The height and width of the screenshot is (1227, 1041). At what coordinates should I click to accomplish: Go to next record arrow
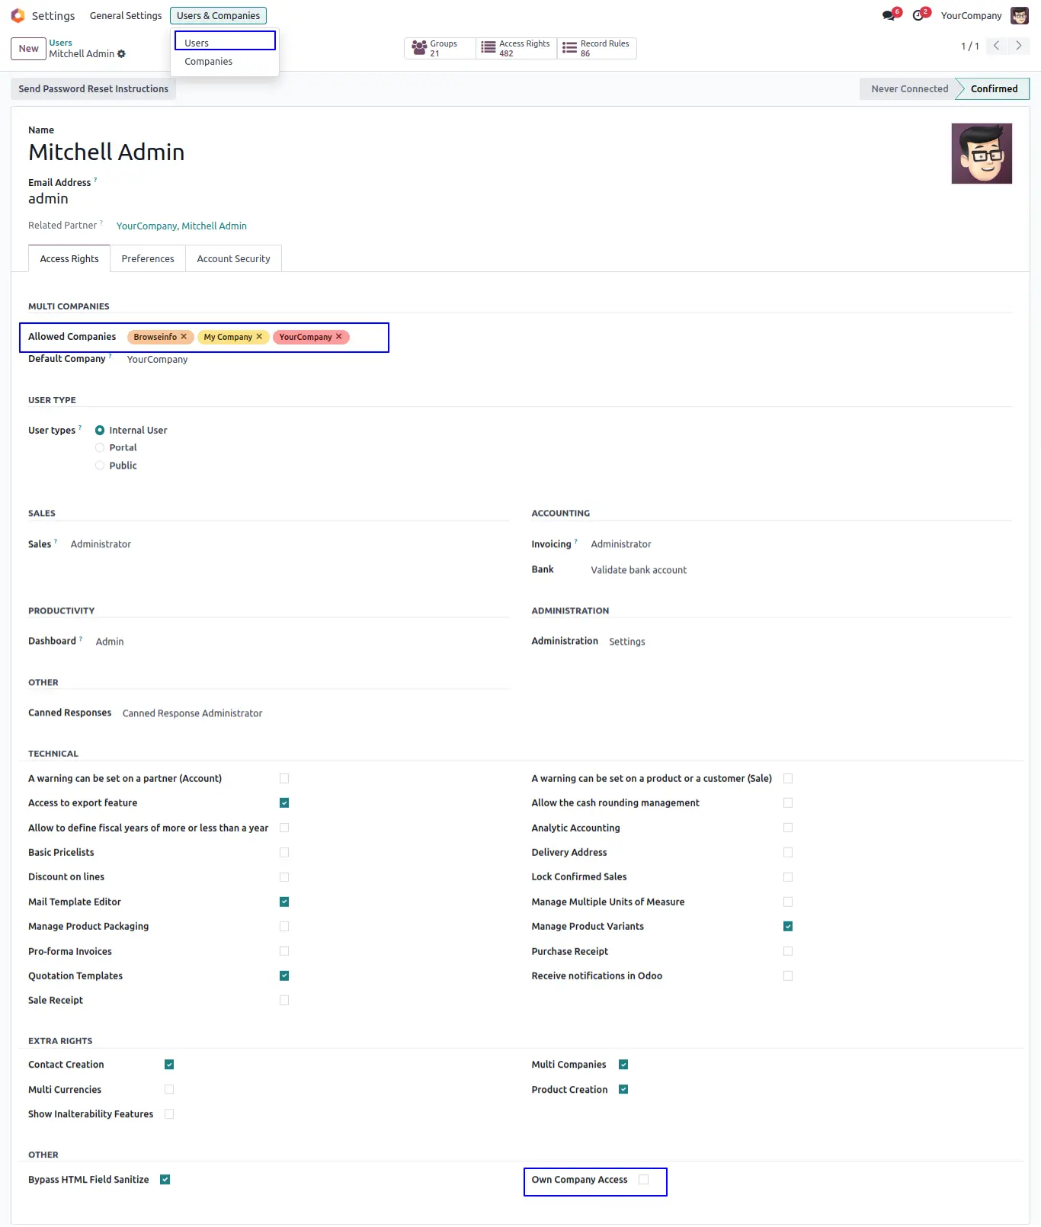pyautogui.click(x=1018, y=46)
